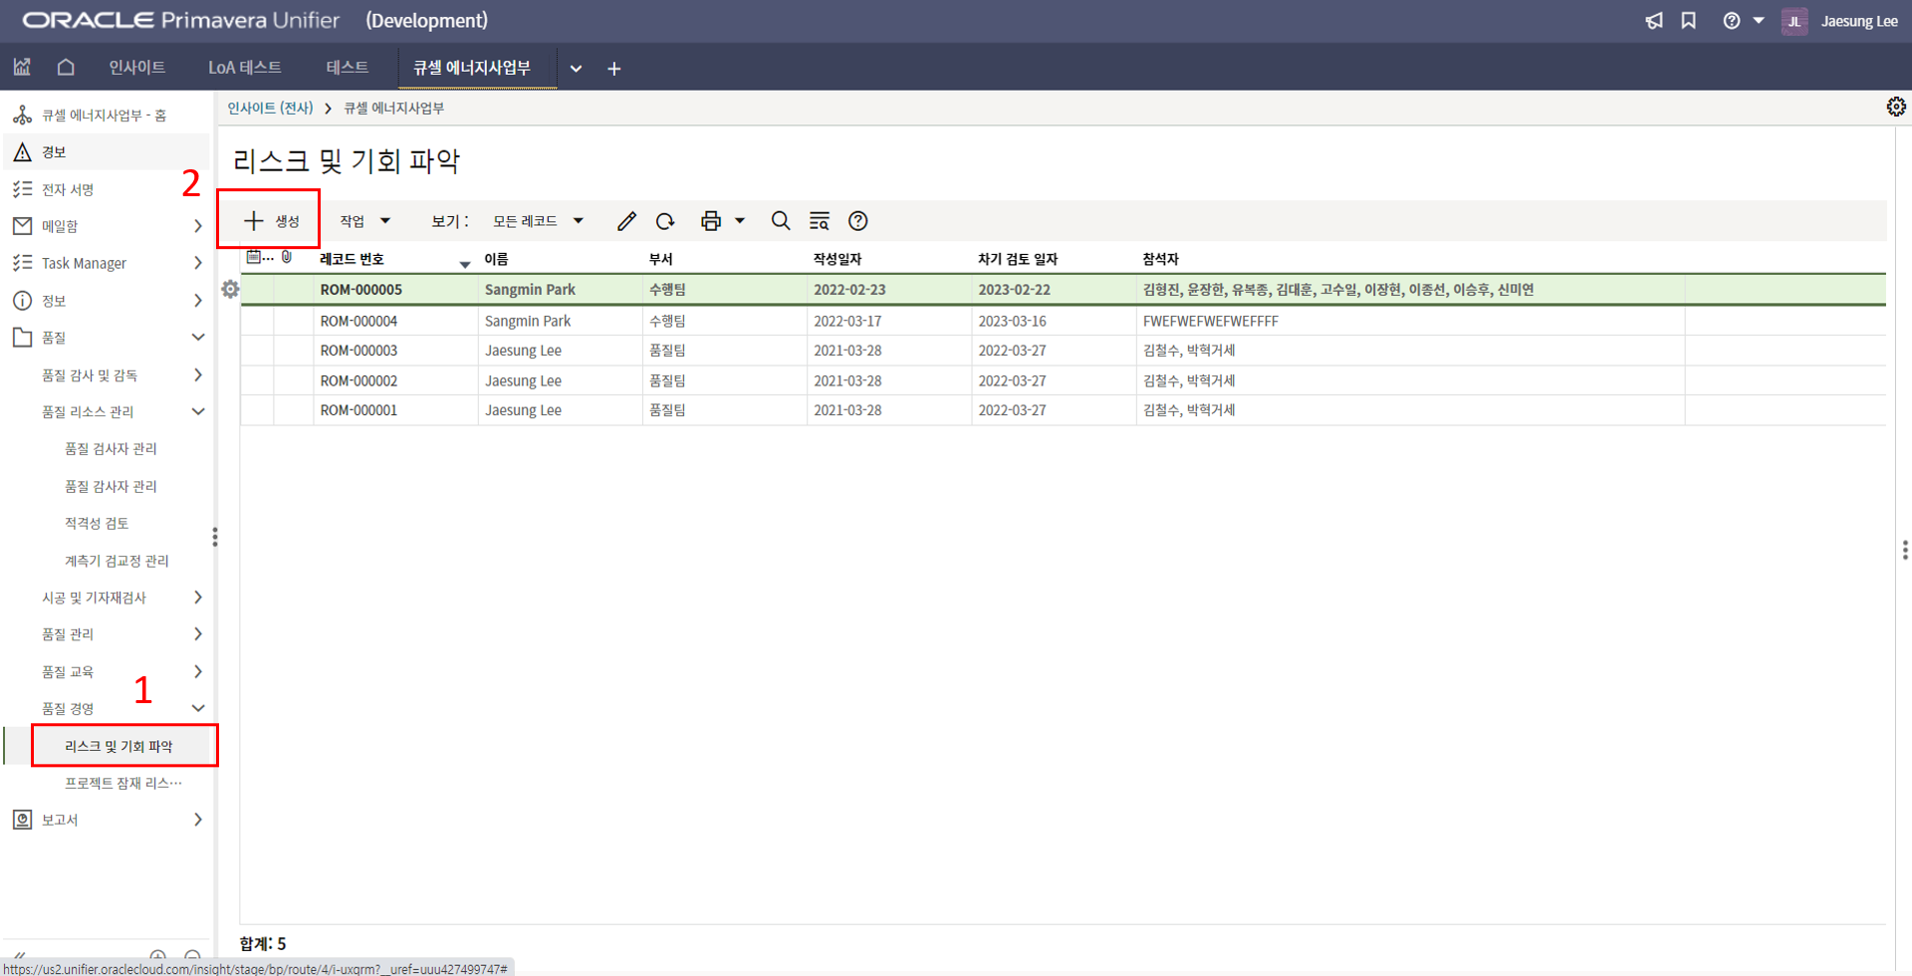The height and width of the screenshot is (976, 1912).
Task: Click the pencil edit icon in toolbar
Action: pos(625,221)
